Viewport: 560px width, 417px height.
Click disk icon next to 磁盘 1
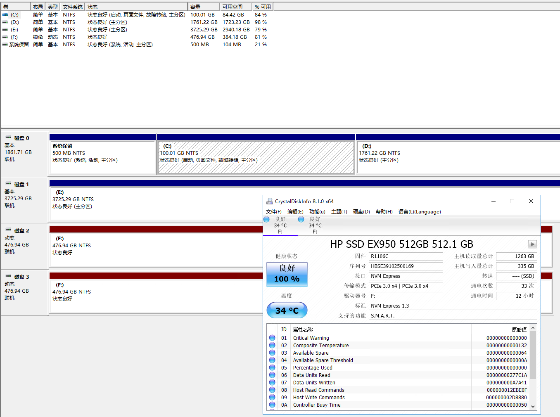8,184
